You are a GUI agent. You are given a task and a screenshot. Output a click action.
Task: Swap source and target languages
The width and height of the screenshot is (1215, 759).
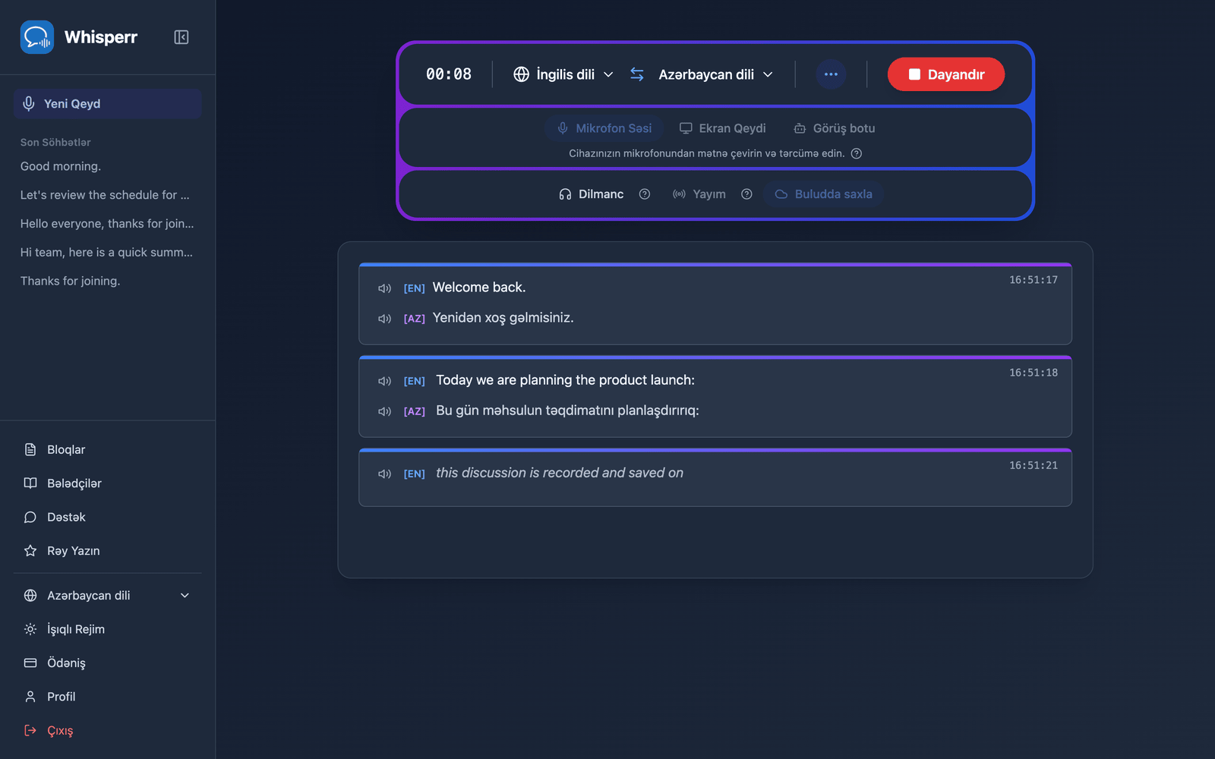[x=637, y=74]
